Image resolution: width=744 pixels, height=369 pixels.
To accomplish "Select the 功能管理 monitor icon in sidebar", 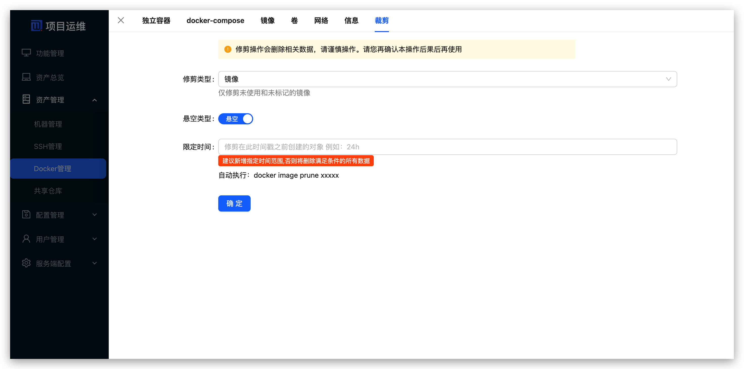I will (x=26, y=53).
